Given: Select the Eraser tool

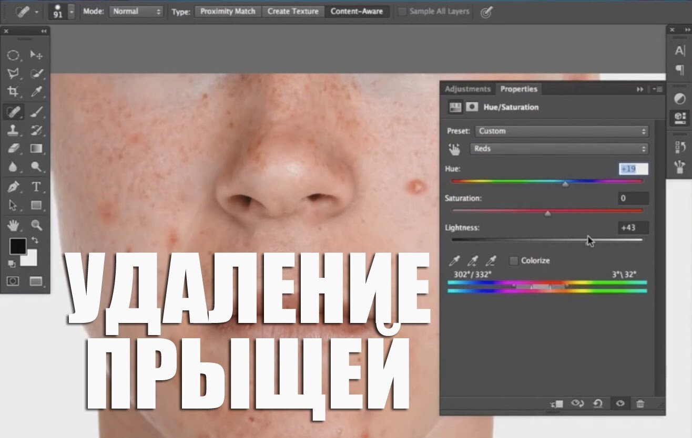Looking at the screenshot, I should click(13, 149).
